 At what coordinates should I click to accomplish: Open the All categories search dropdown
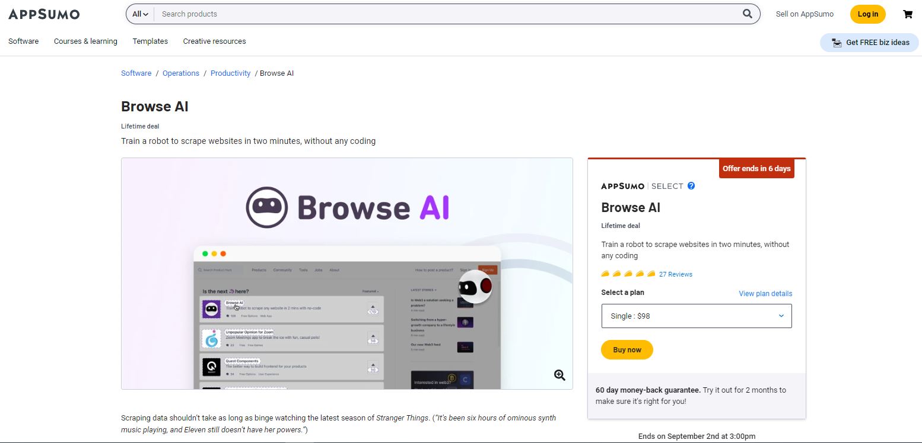pos(140,14)
